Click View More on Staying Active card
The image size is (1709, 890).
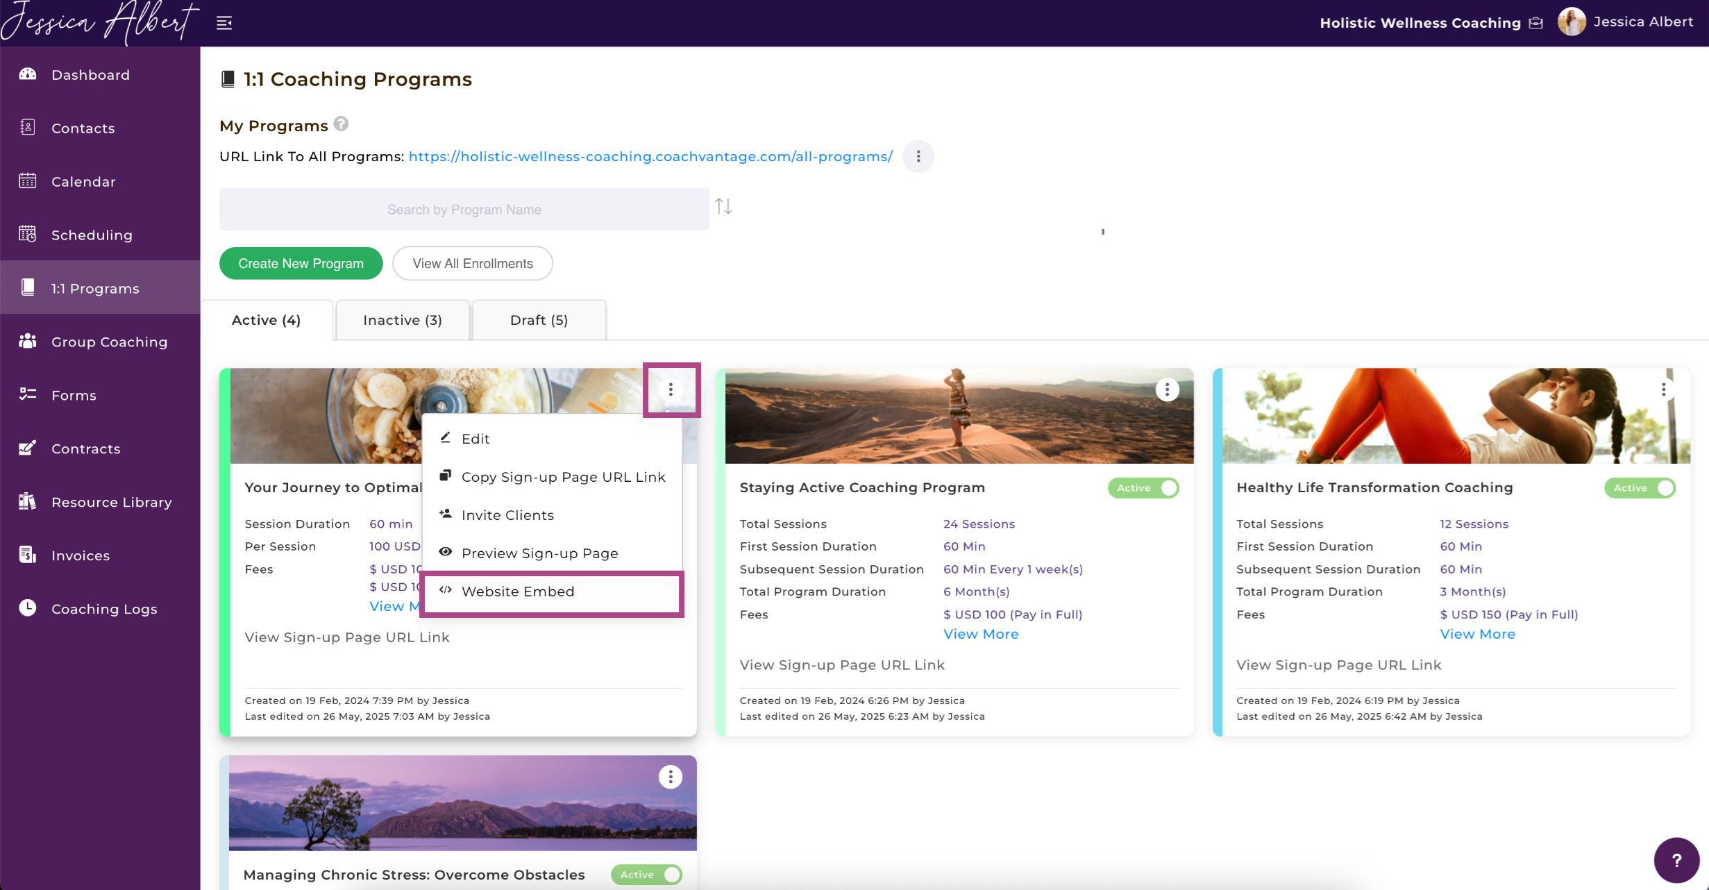(981, 634)
